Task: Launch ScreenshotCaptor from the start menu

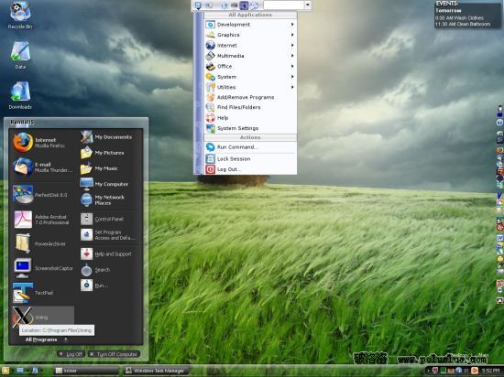Action: (x=42, y=268)
